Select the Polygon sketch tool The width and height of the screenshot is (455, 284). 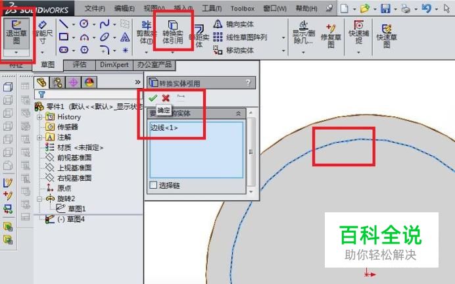coord(84,50)
